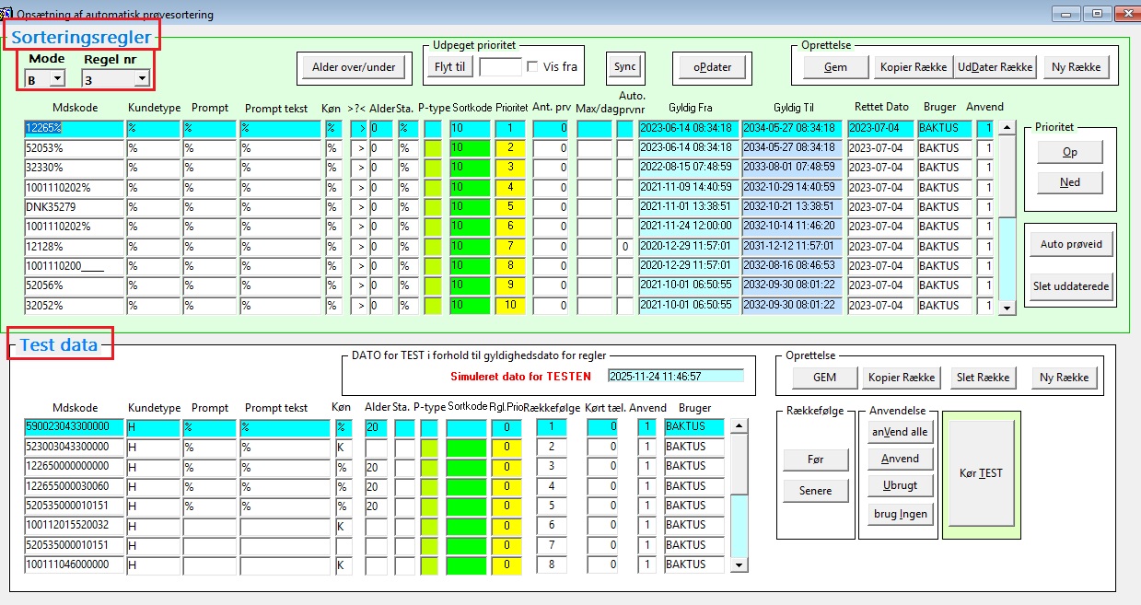Open the Mode dropdown
Screen dimensions: 1141x605
(56, 80)
